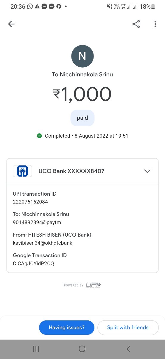Tap the N profile avatar

[82, 56]
